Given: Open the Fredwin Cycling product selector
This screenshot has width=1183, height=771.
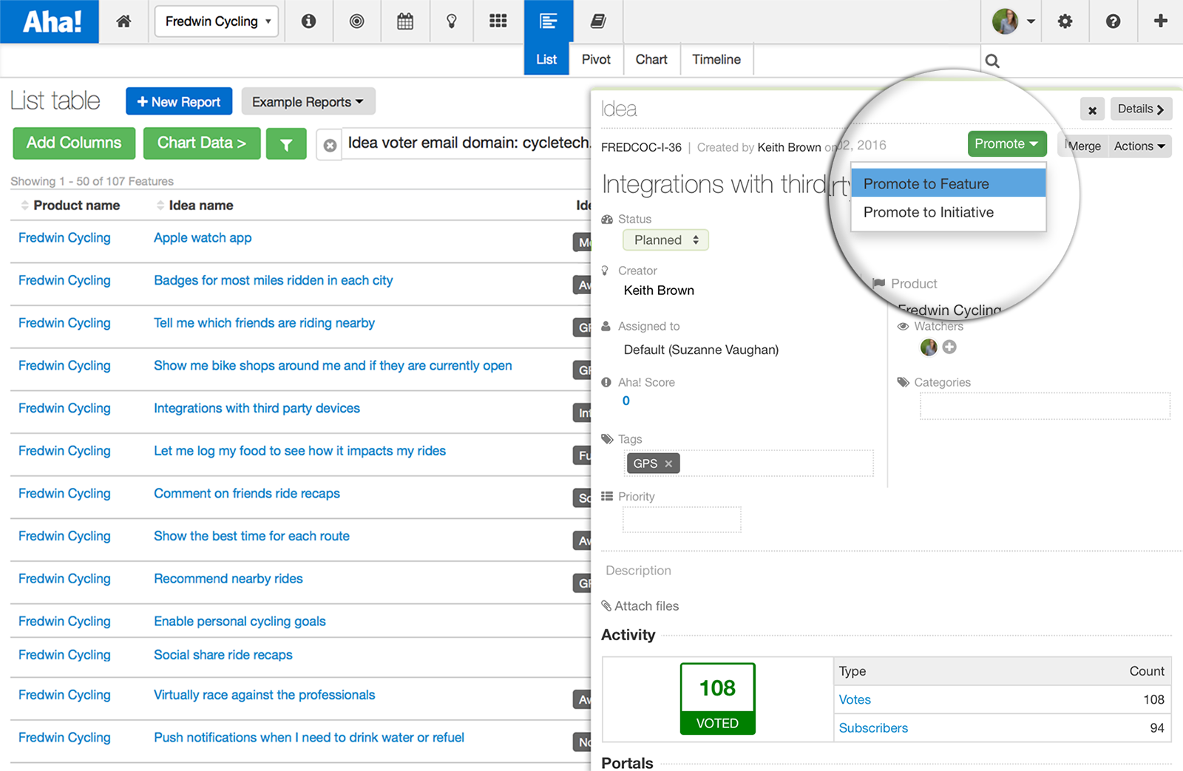Looking at the screenshot, I should [216, 21].
